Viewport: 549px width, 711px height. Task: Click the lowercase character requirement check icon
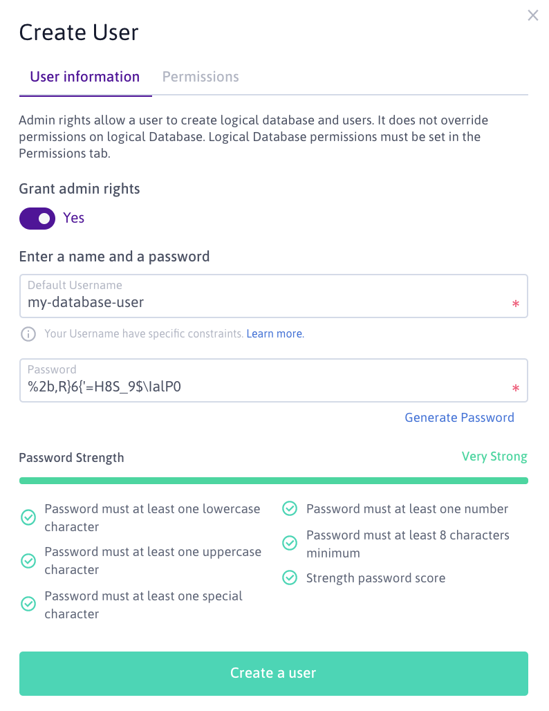(x=28, y=518)
